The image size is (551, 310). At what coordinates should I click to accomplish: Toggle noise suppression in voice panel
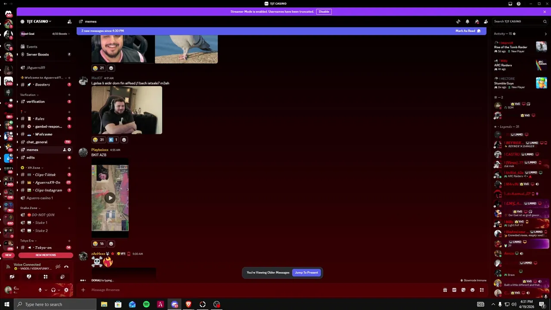pyautogui.click(x=58, y=267)
